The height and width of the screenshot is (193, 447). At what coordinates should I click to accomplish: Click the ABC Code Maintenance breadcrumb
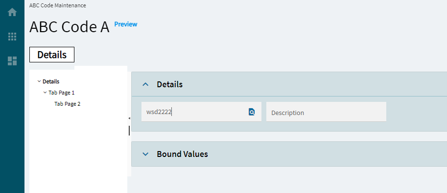(58, 5)
